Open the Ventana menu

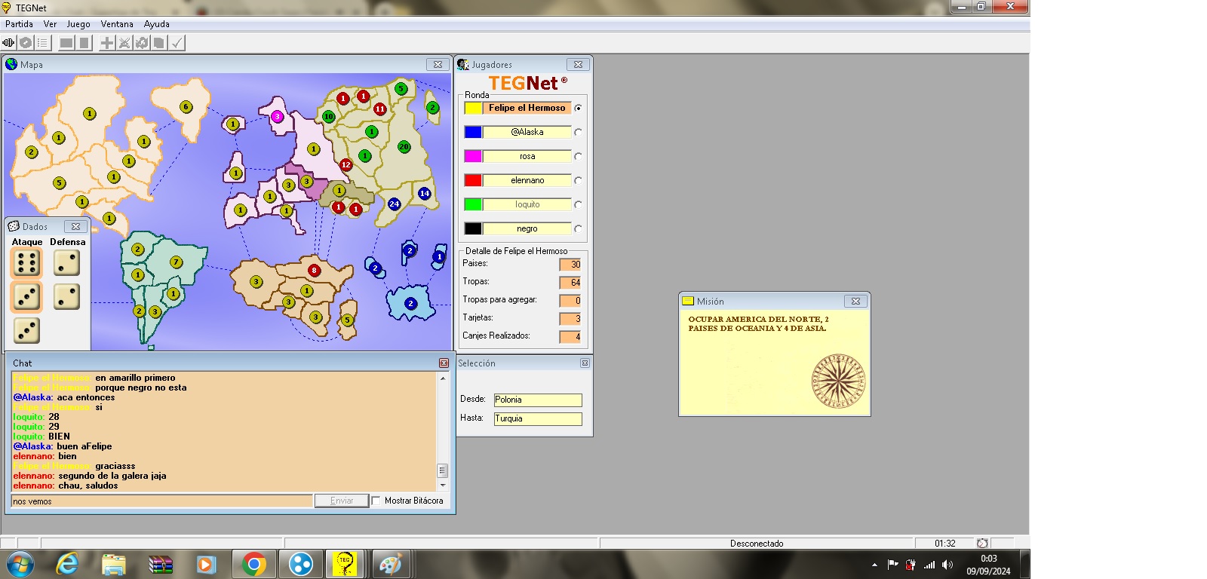[117, 24]
